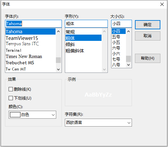Enable the 删除线(K) strikethrough checkbox
168x147 pixels.
tap(11, 89)
